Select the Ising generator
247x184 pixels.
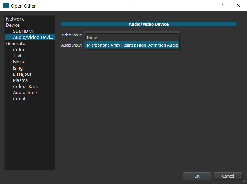pos(18,68)
